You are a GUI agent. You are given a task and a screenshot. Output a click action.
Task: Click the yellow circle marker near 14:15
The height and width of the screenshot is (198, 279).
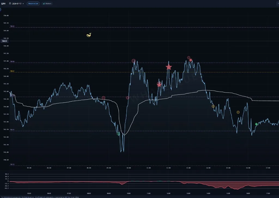(x=213, y=106)
